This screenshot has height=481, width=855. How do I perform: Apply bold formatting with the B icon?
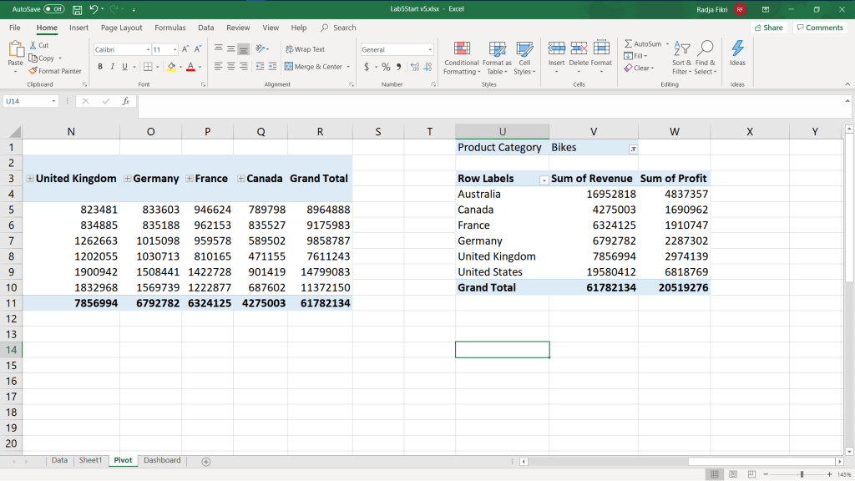(100, 67)
